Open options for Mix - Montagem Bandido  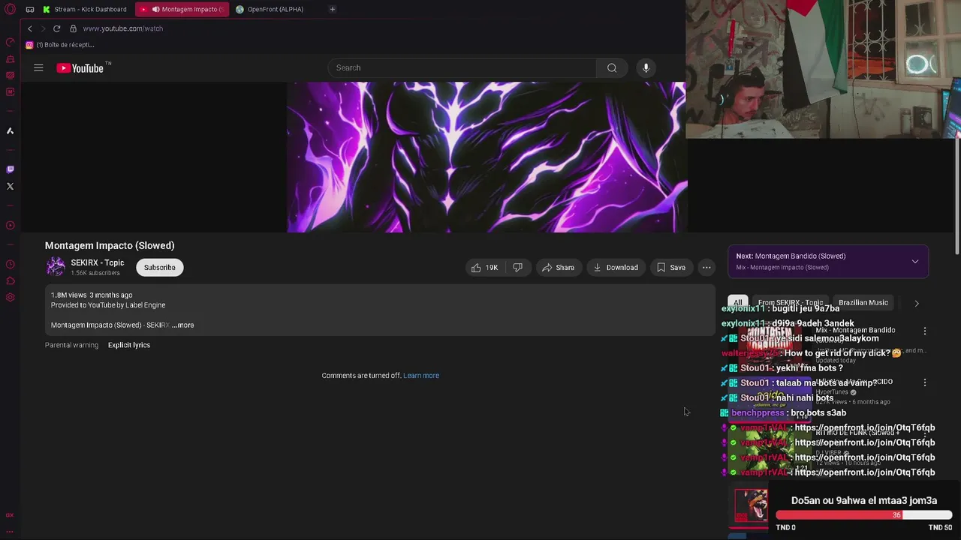(x=925, y=331)
